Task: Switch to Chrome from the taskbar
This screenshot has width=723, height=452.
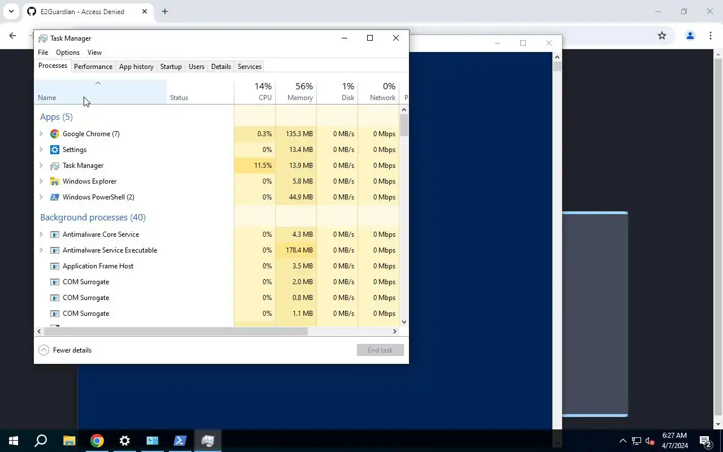Action: click(x=97, y=441)
